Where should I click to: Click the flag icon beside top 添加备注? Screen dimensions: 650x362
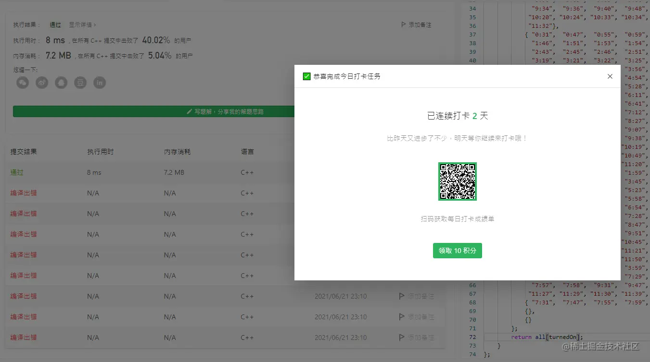click(403, 24)
